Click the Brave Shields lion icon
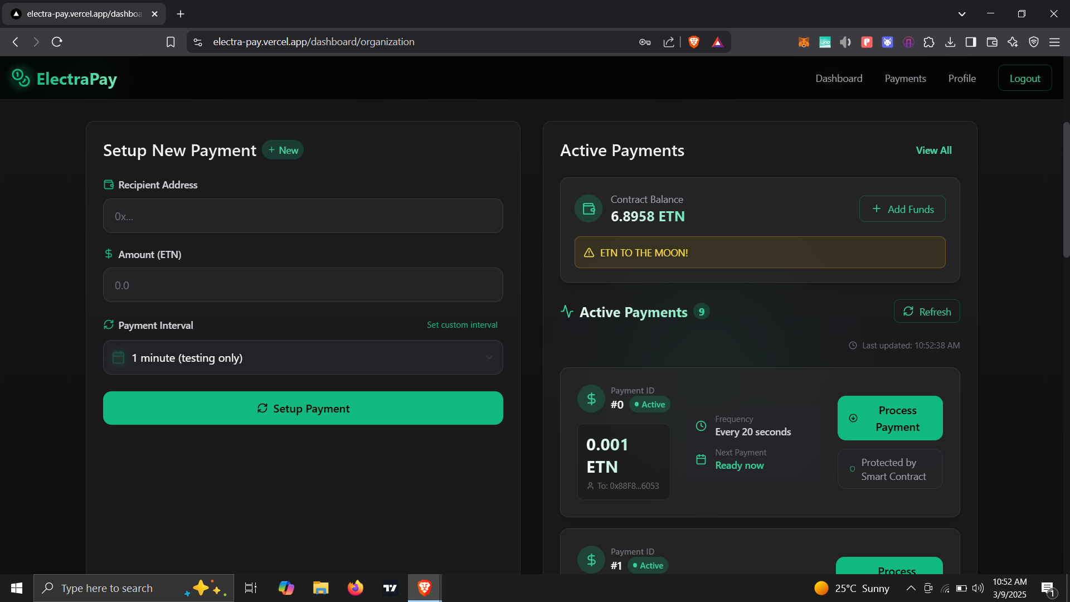This screenshot has width=1070, height=602. [x=694, y=42]
